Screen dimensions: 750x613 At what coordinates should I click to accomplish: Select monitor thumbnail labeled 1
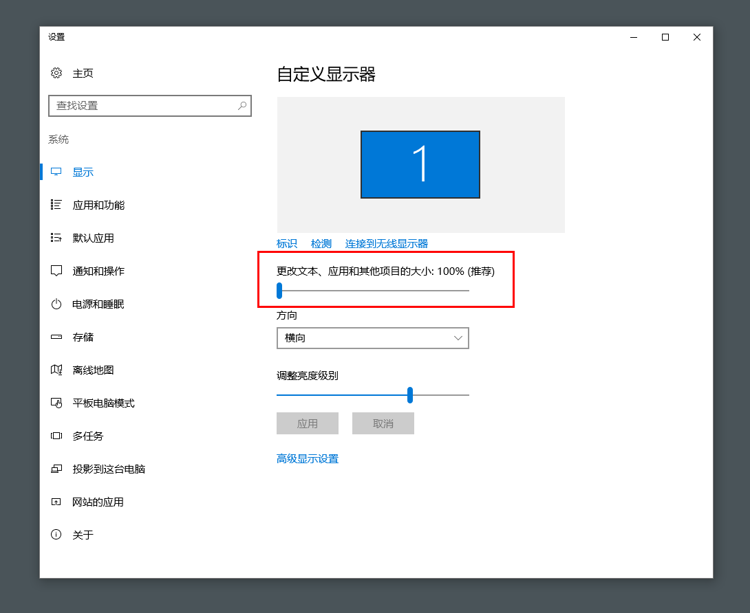[x=420, y=164]
